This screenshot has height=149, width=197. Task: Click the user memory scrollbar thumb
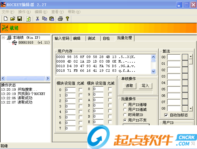tap(153, 61)
